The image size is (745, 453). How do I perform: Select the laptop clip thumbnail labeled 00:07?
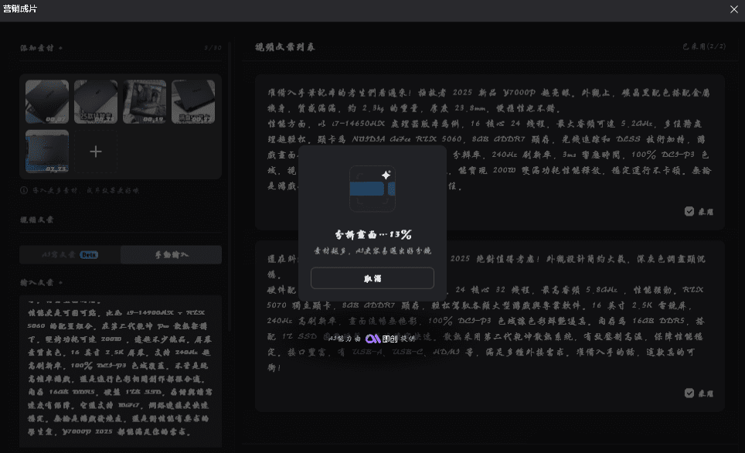pyautogui.click(x=47, y=102)
